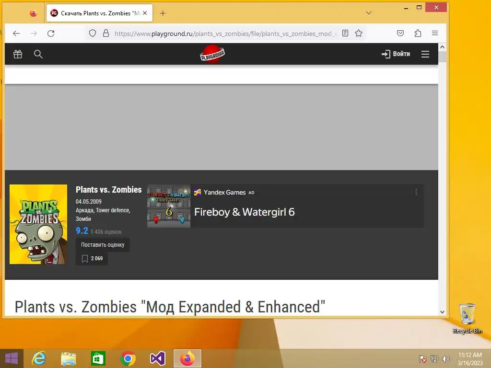Click the page scrollbar up arrow
This screenshot has width=491, height=368.
[x=442, y=47]
